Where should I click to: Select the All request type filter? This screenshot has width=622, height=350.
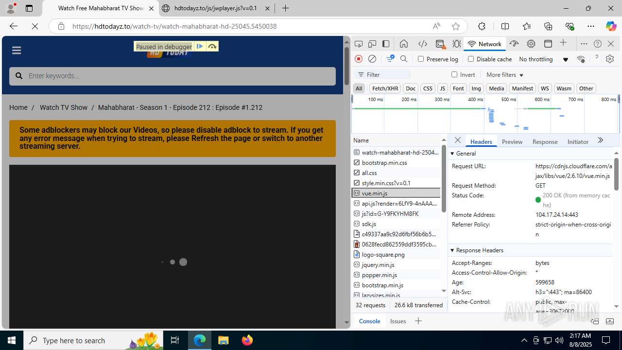[359, 88]
